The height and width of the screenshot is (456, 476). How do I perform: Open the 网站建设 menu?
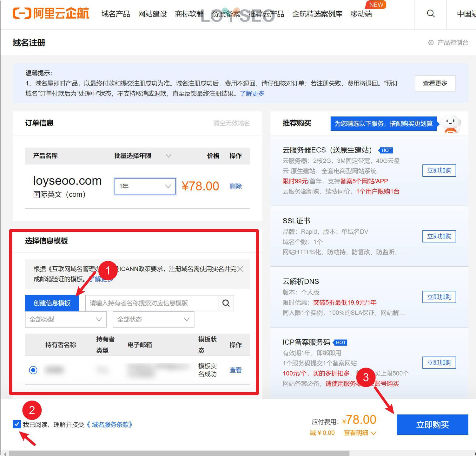coord(153,14)
